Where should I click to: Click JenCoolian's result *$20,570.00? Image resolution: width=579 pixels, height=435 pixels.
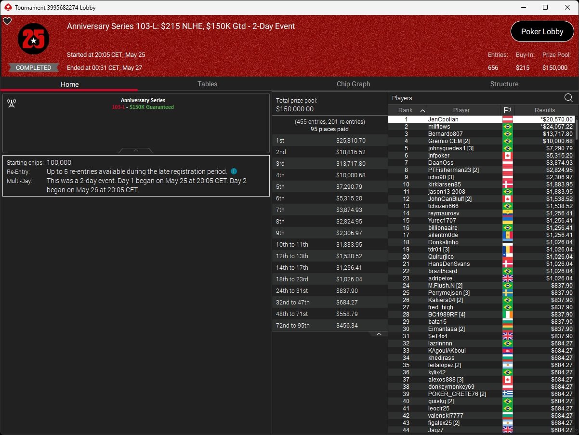[556, 119]
